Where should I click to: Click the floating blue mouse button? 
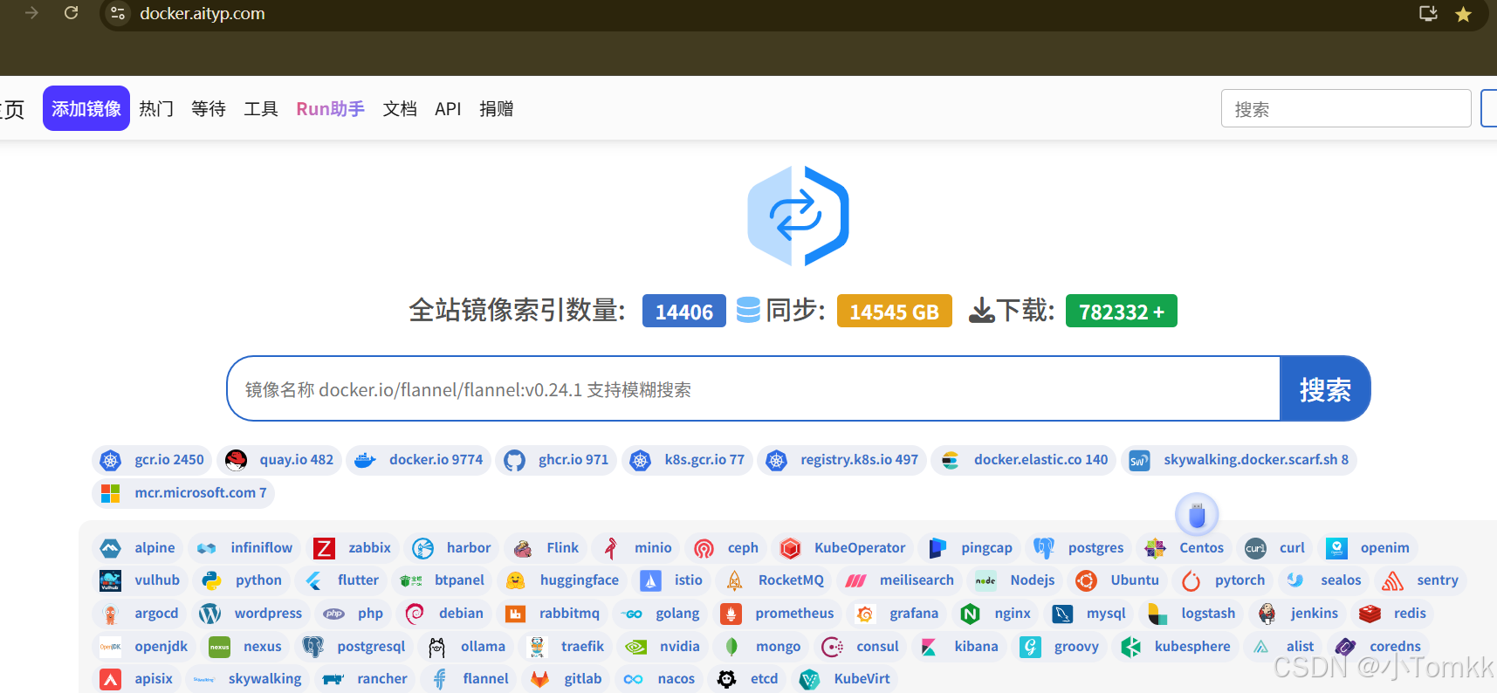[x=1197, y=515]
